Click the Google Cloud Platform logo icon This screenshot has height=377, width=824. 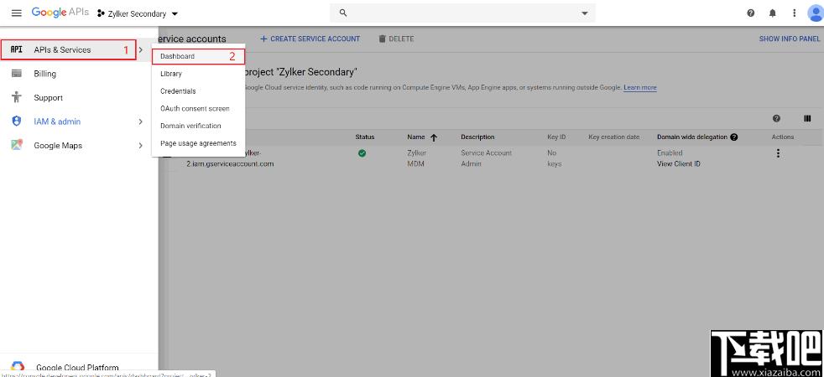(18, 367)
